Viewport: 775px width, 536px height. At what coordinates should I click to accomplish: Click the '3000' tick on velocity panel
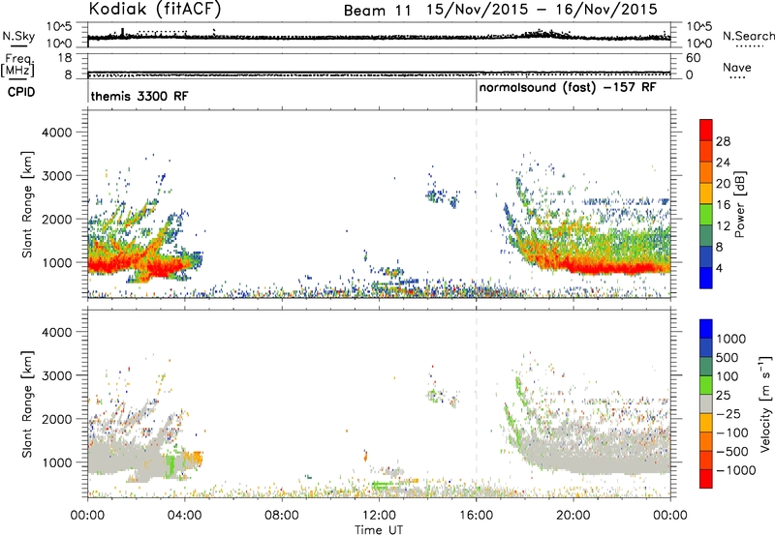[56, 375]
